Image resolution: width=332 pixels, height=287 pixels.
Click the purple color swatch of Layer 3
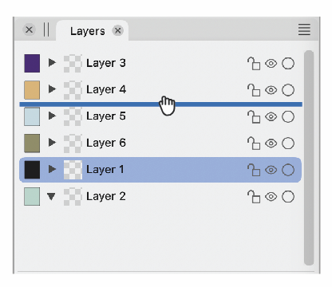[x=32, y=64]
